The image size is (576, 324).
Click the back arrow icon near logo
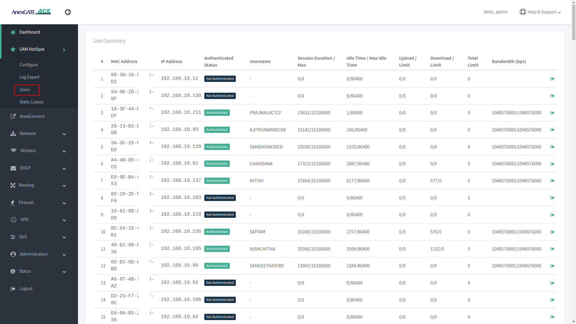[68, 12]
